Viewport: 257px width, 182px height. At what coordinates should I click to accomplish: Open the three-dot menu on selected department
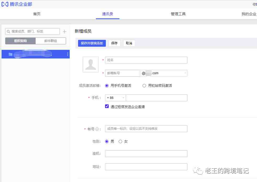[x=68, y=54]
